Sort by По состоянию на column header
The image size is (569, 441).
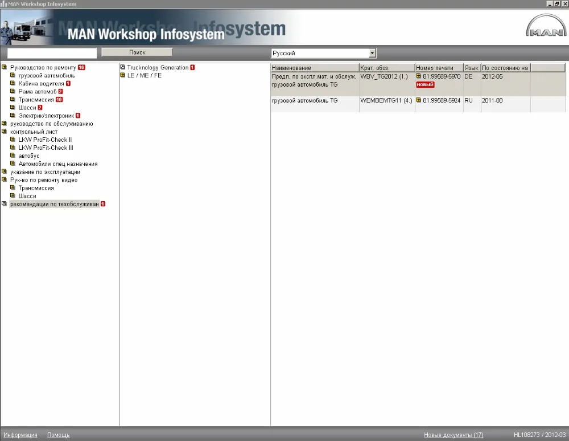coord(505,68)
